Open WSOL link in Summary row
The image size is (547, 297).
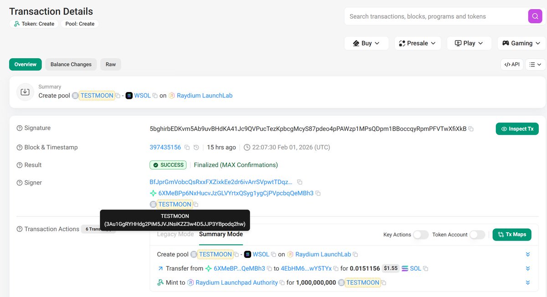click(x=142, y=96)
